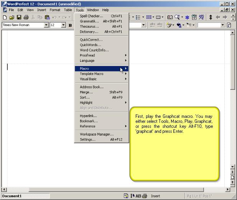Viewport: 237px width, 200px height.
Task: Open the Format menu
Action: [55, 10]
